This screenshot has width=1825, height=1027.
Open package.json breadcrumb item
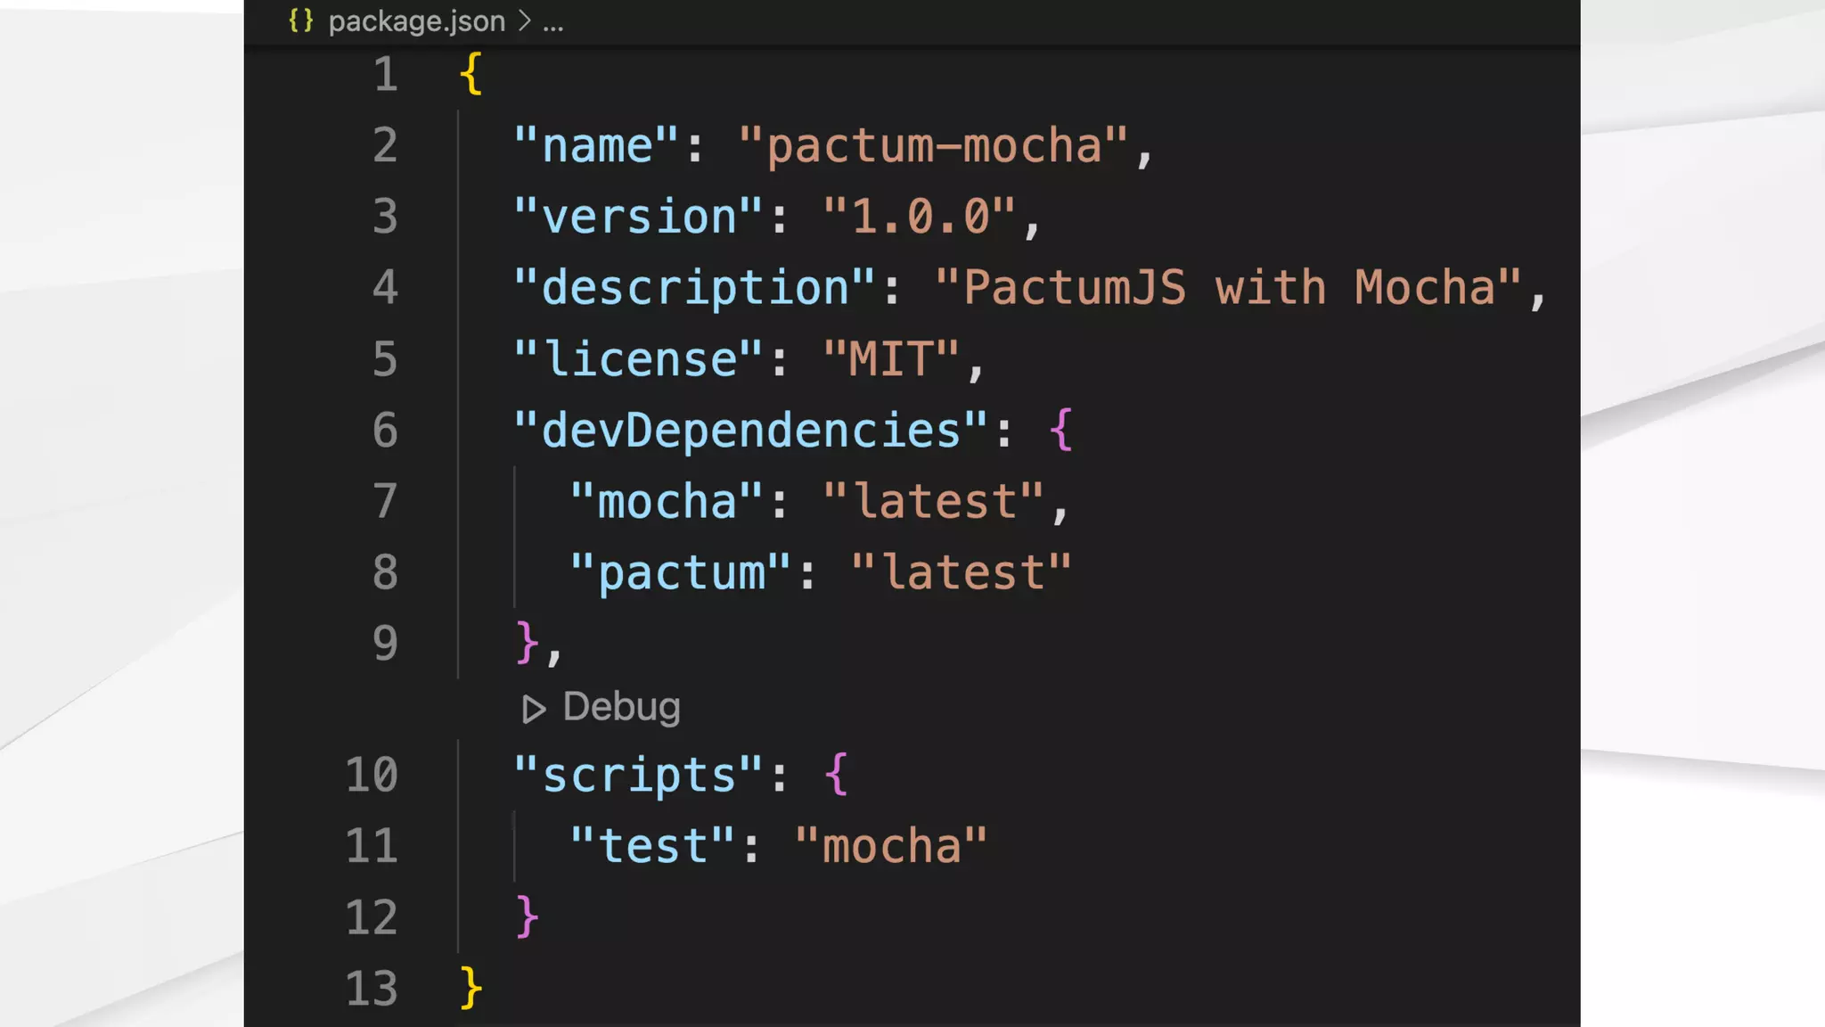coord(416,21)
